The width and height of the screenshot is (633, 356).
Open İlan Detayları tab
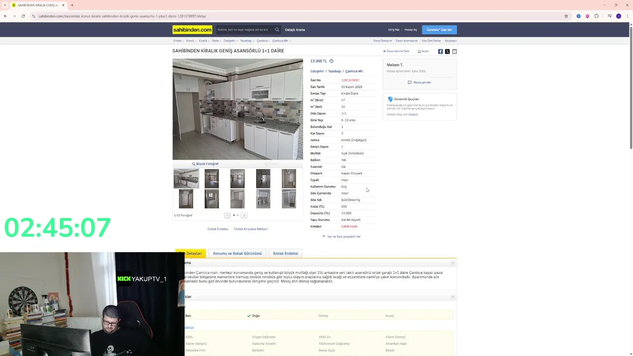tap(190, 253)
